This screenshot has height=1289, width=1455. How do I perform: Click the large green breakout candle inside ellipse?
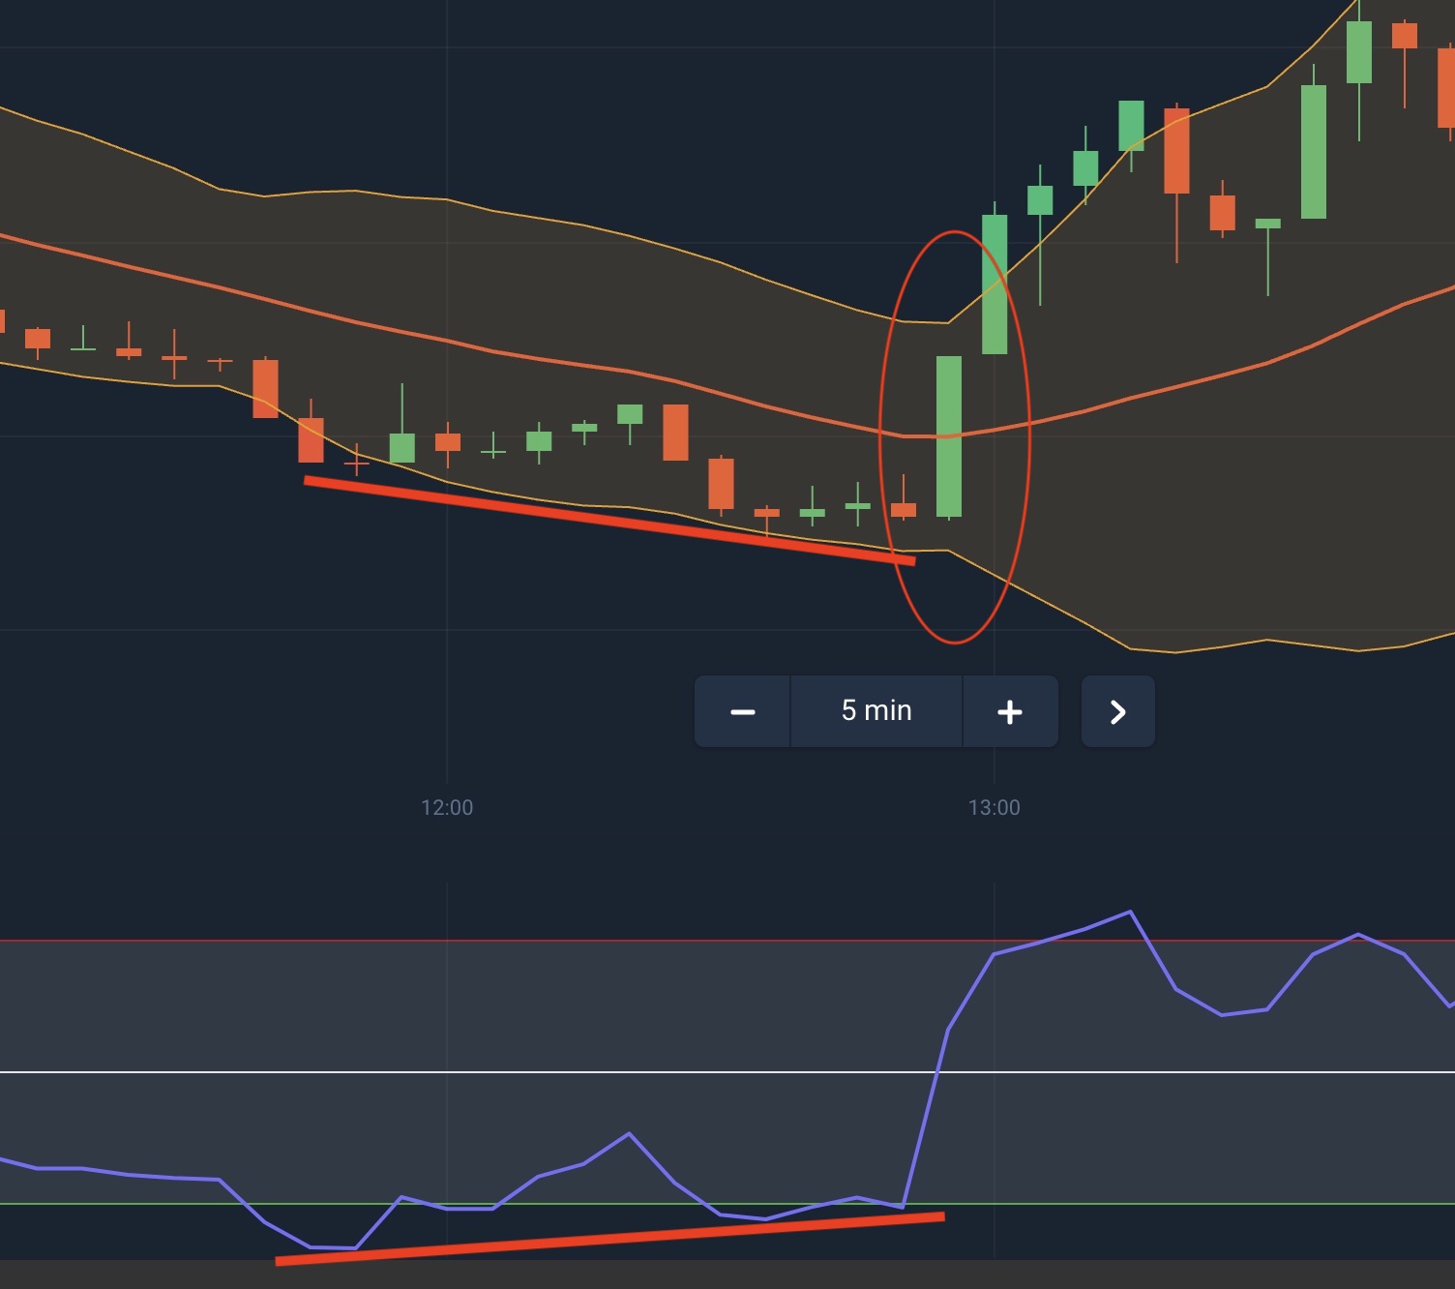[x=949, y=435]
